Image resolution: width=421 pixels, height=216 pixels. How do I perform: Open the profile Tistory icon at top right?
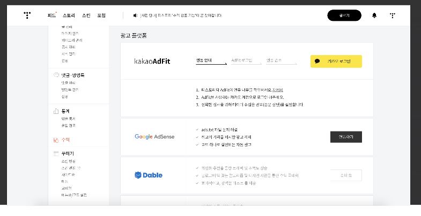coord(392,16)
